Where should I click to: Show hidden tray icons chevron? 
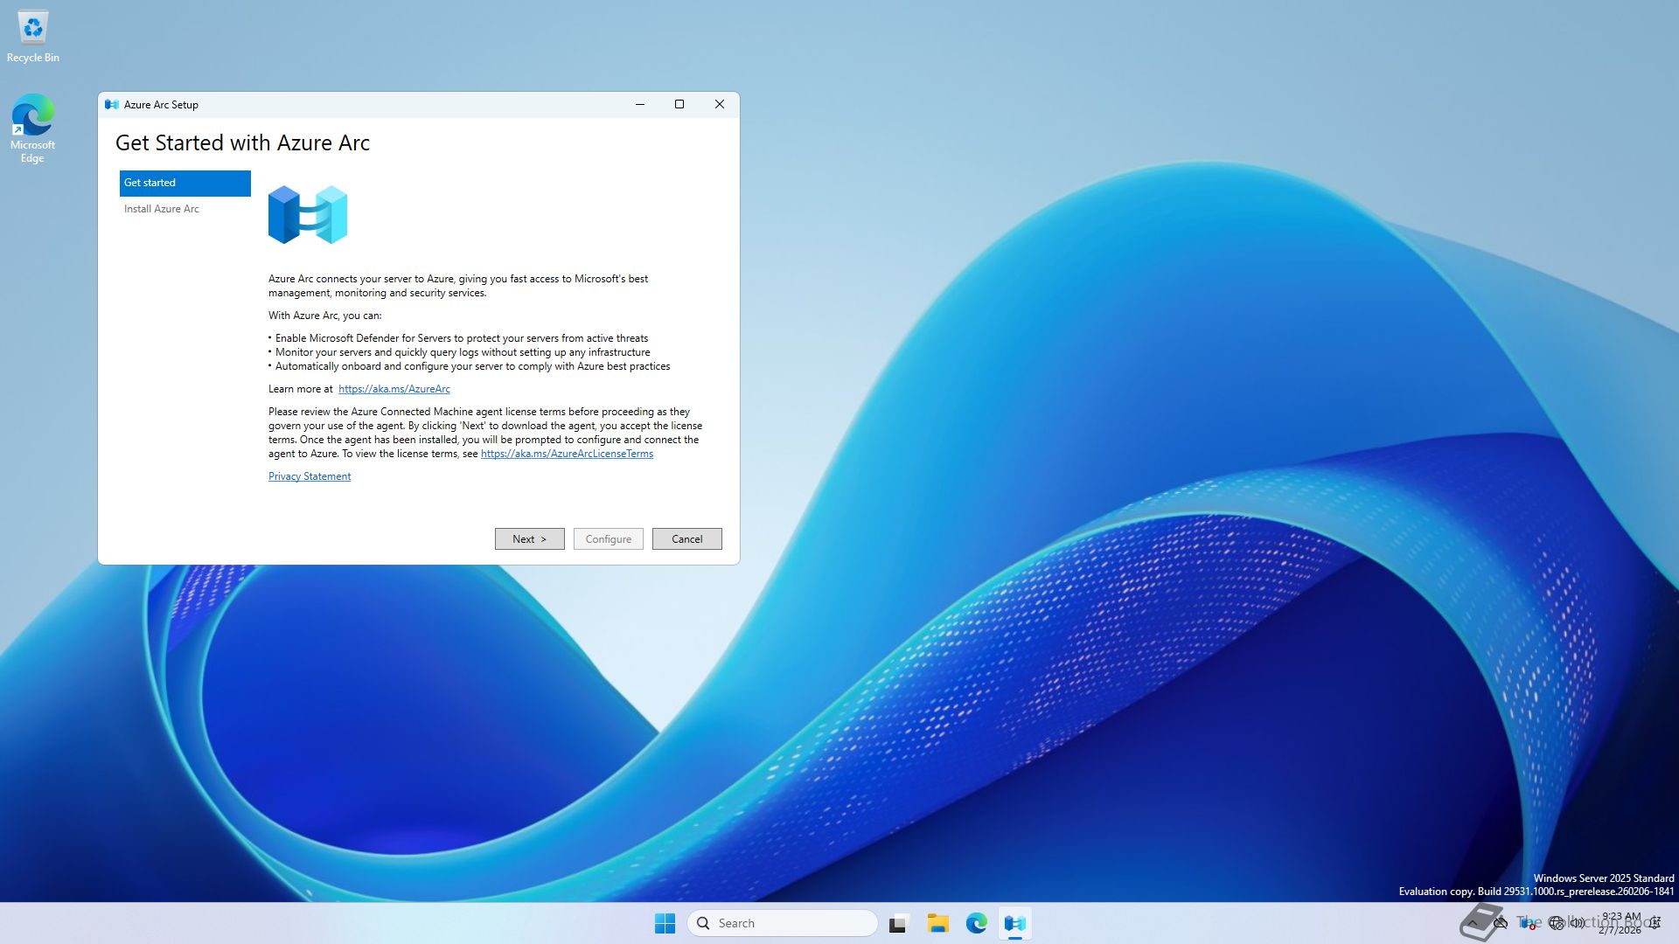point(1473,923)
